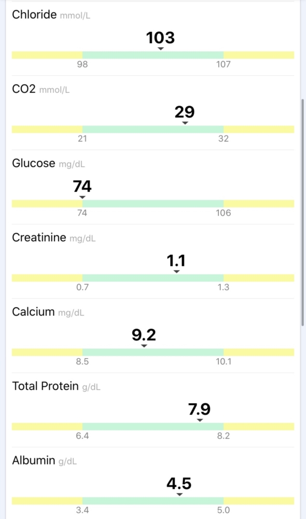The width and height of the screenshot is (306, 519).
Task: Open the CO2 test row label
Action: pos(24,89)
